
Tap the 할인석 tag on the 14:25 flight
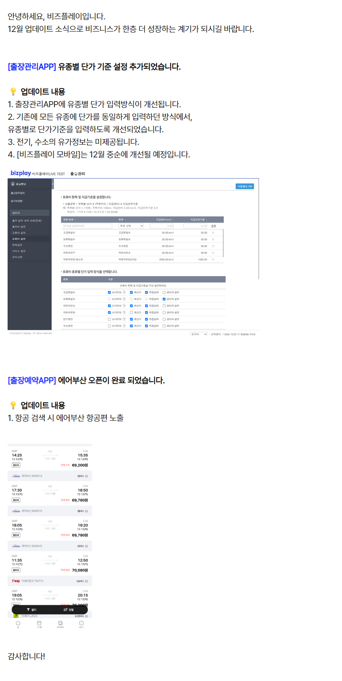tap(16, 465)
